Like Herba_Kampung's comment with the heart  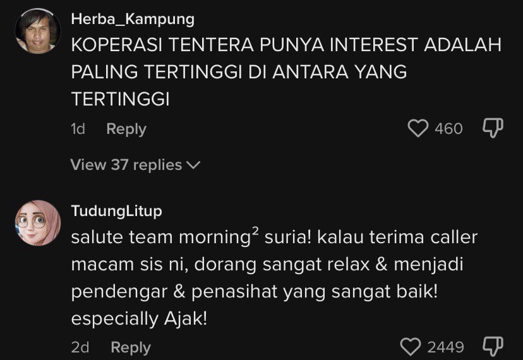(x=418, y=129)
